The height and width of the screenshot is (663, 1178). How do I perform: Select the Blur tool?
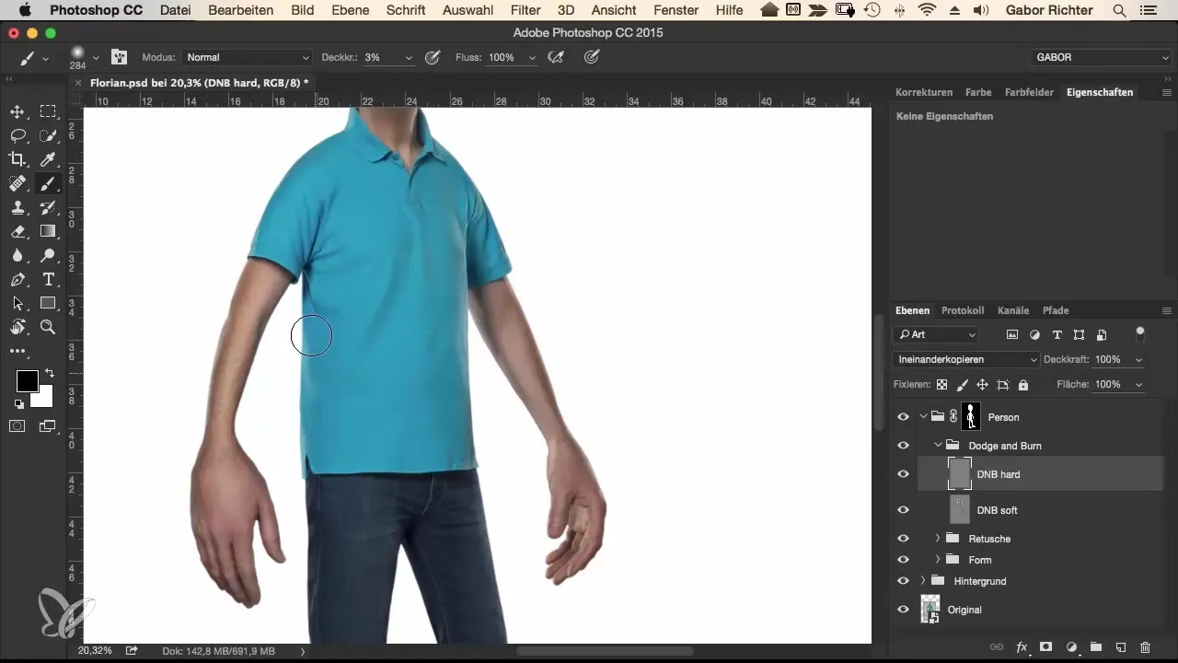(x=17, y=255)
